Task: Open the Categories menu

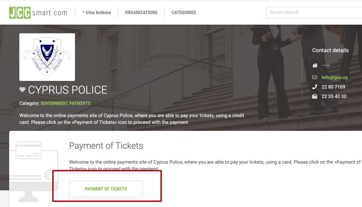Action: 184,13
